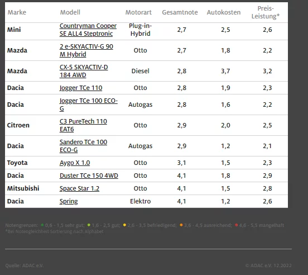Click the Marke column header
Image resolution: width=308 pixels, height=275 pixels.
pyautogui.click(x=17, y=12)
